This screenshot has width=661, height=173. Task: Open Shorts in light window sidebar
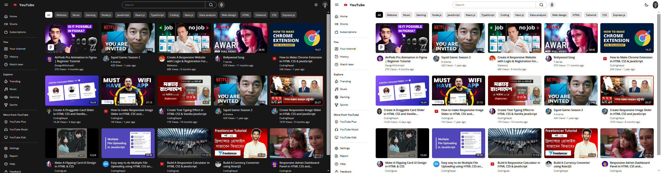tap(351, 24)
